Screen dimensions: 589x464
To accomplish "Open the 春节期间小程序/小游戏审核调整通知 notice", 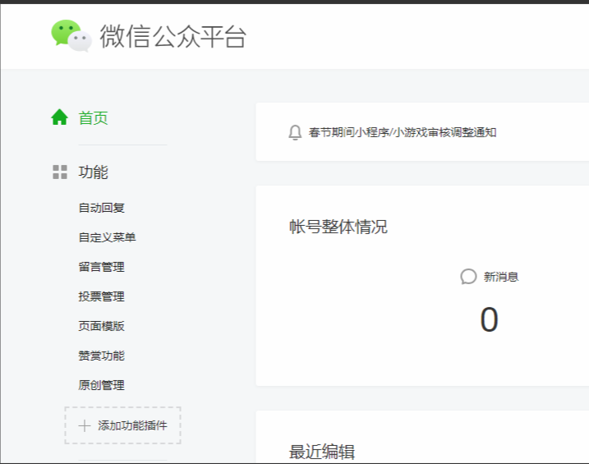I will 403,132.
